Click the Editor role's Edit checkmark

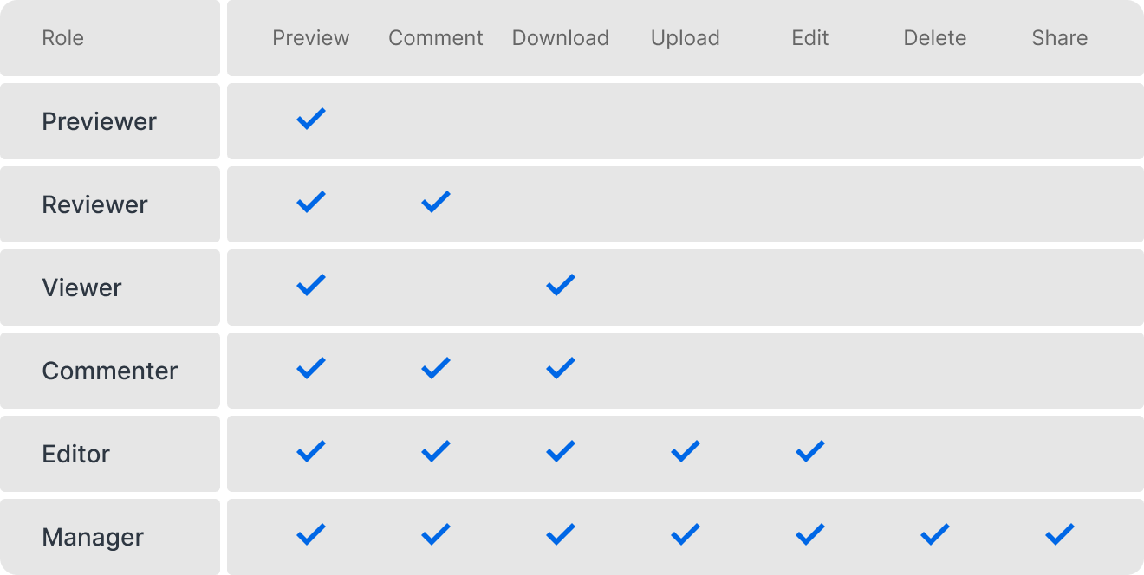(810, 452)
